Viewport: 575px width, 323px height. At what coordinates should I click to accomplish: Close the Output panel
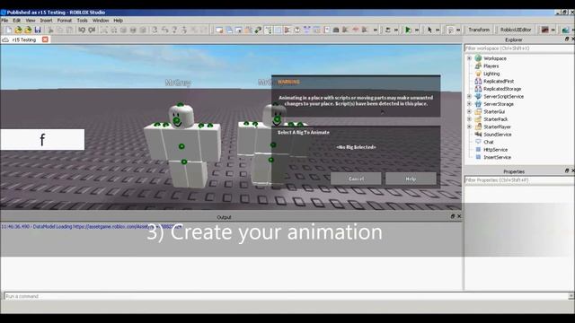pos(459,216)
